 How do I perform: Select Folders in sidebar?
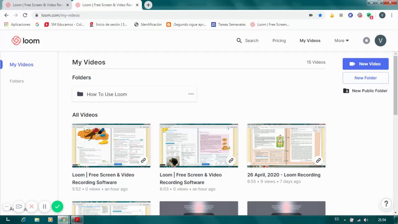(x=16, y=81)
